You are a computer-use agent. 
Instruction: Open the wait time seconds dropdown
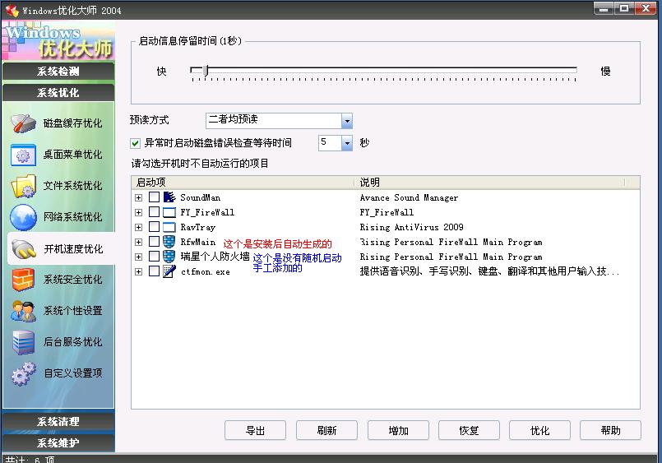346,143
